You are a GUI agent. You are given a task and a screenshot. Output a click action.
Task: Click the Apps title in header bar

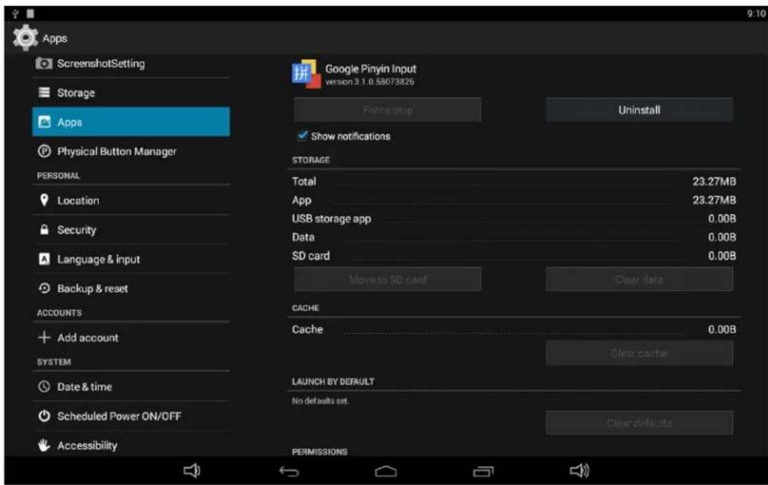coord(55,38)
